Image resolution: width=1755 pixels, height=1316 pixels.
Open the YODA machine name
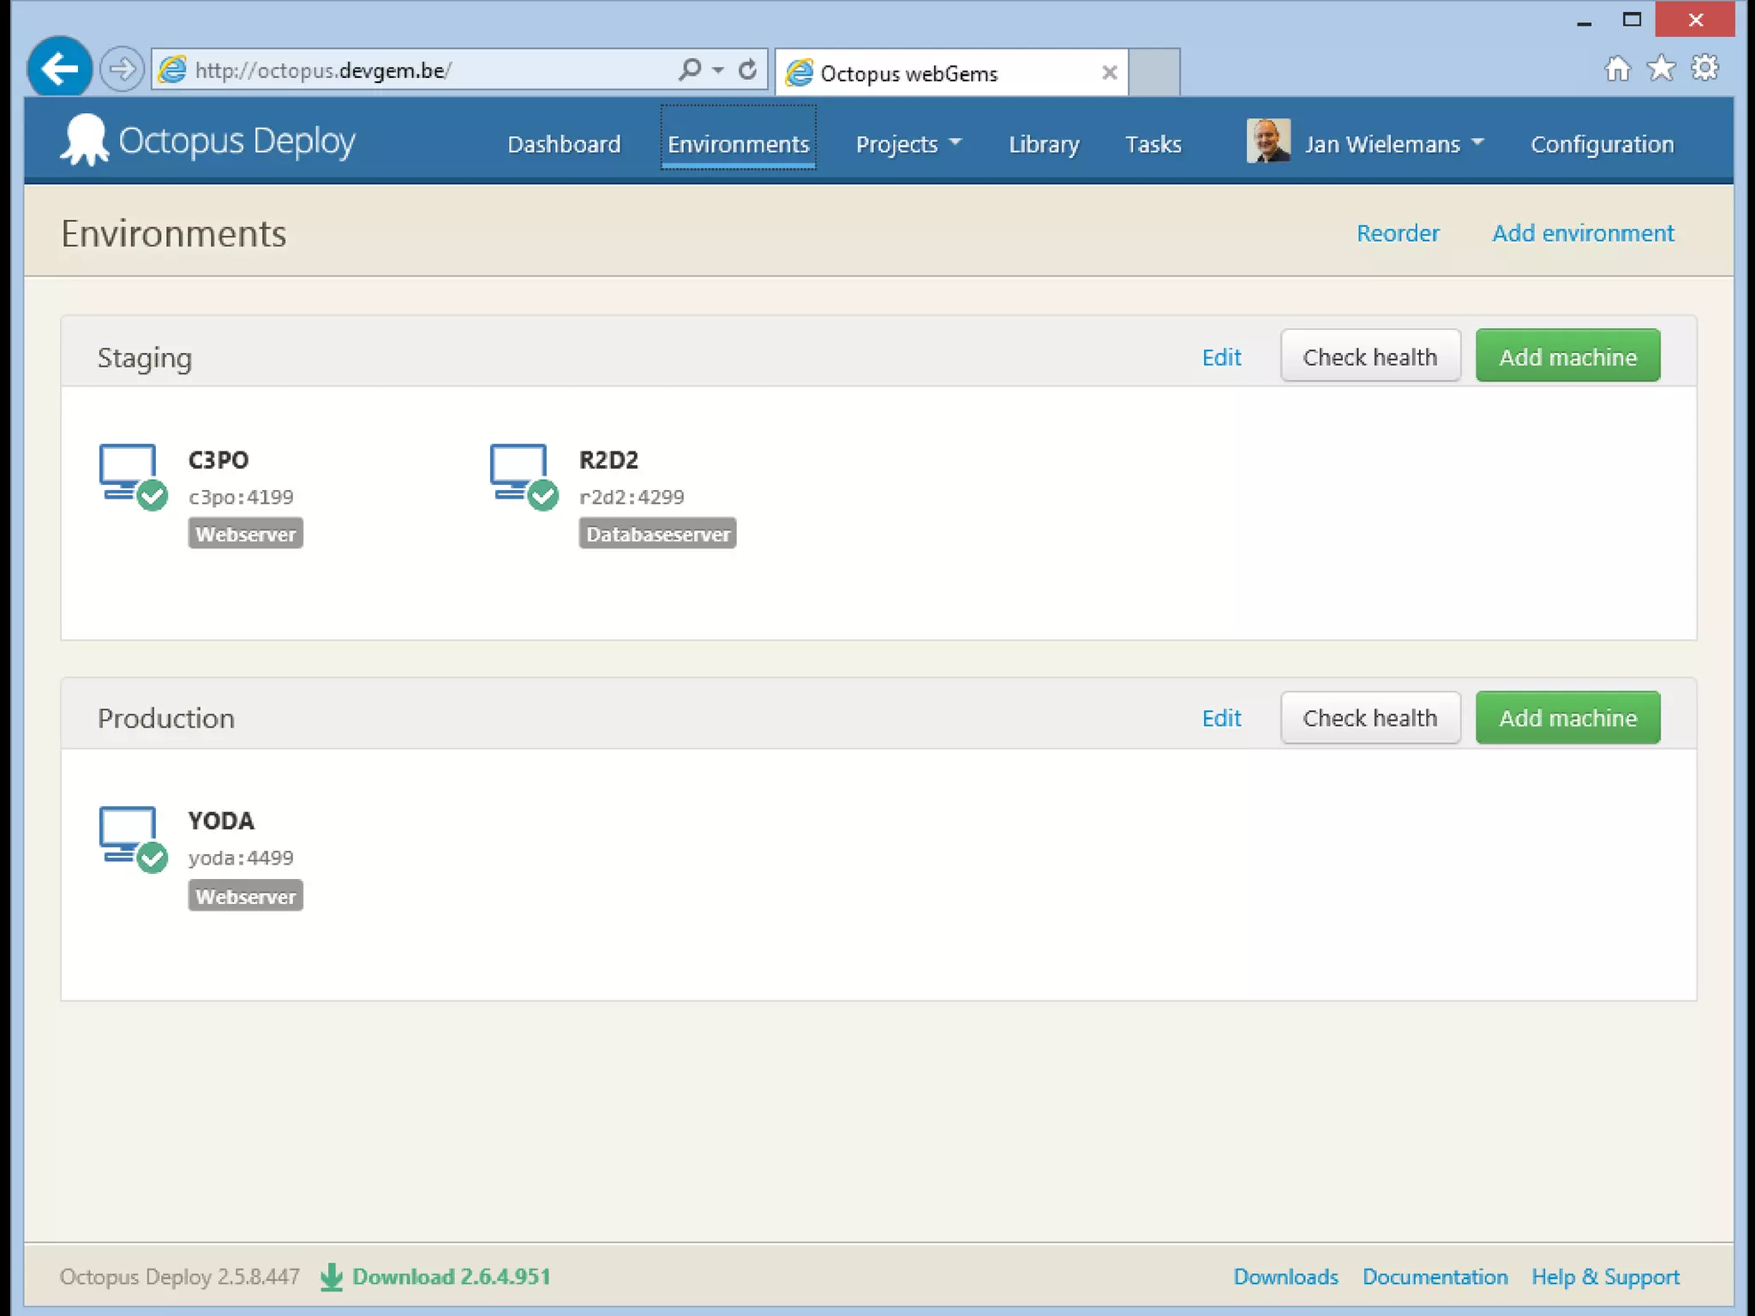(x=221, y=821)
